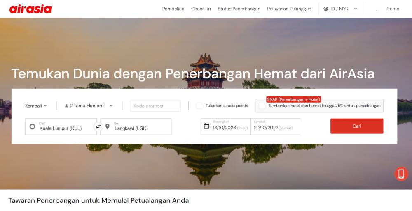Screen dimensions: 412x211
Task: Click the Tawaran Penerbangan untuk Memulai heading
Action: pyautogui.click(x=98, y=201)
